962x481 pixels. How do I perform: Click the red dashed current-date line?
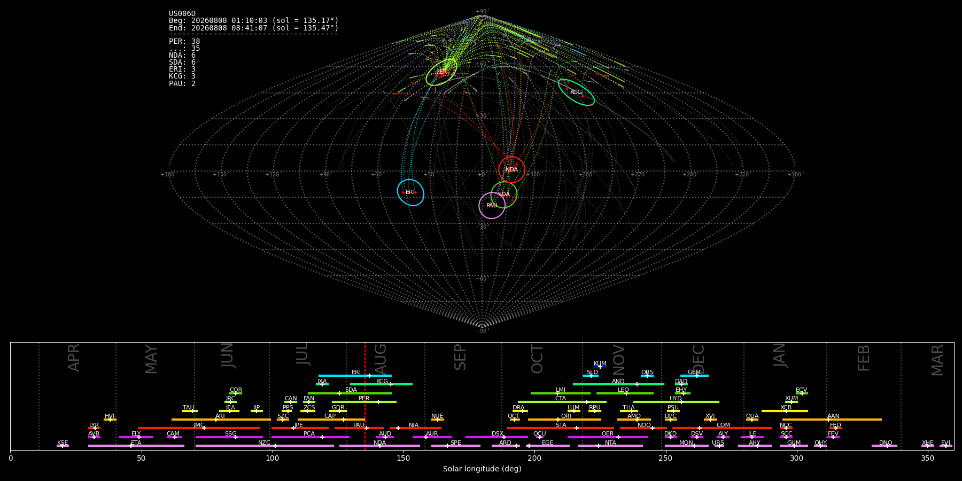pos(365,396)
